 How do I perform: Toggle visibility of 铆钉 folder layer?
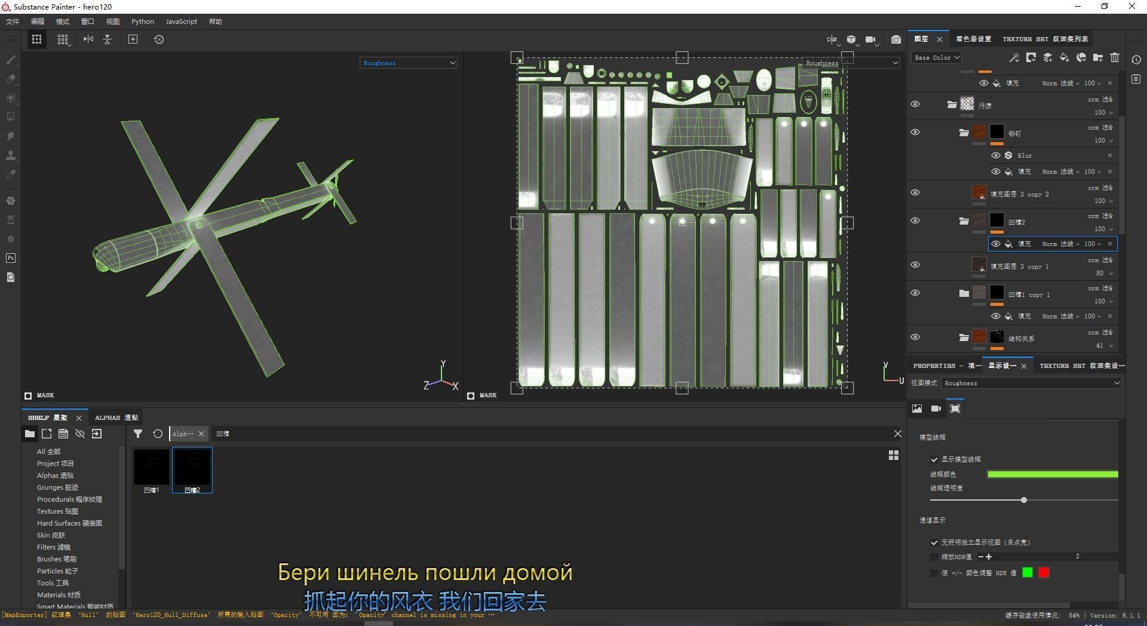(x=915, y=132)
